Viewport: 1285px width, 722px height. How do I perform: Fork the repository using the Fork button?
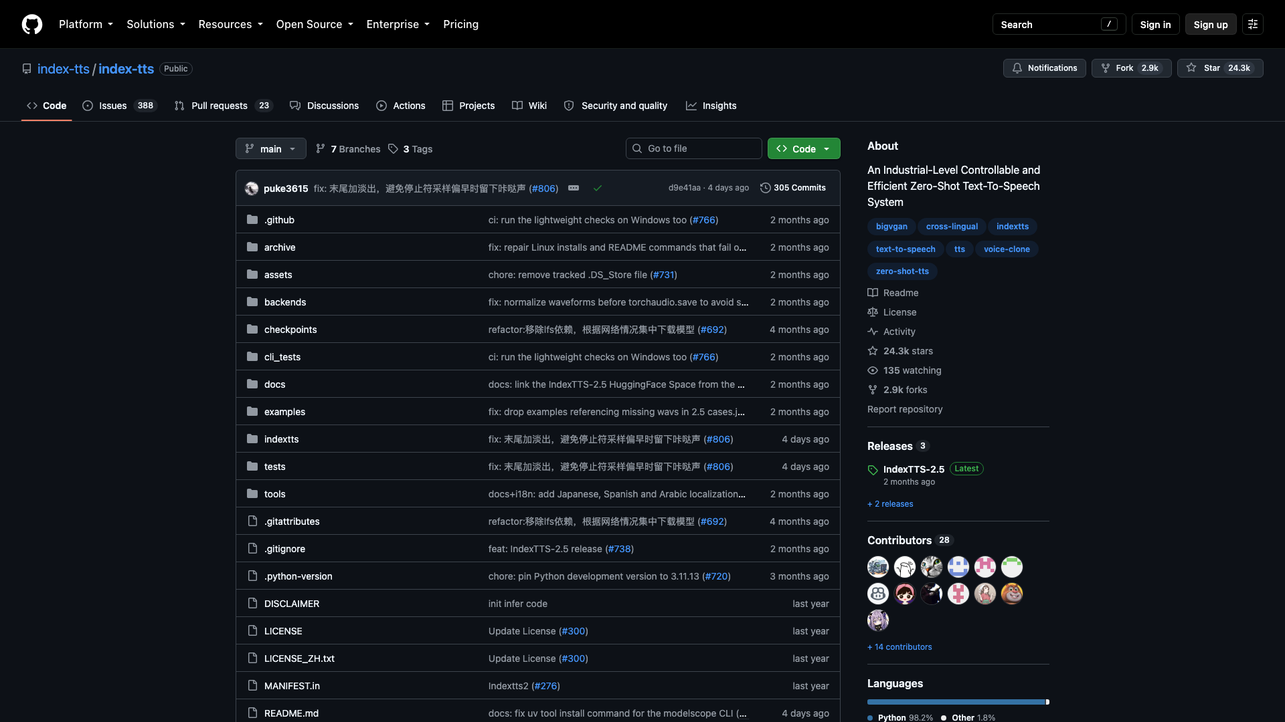pos(1131,68)
